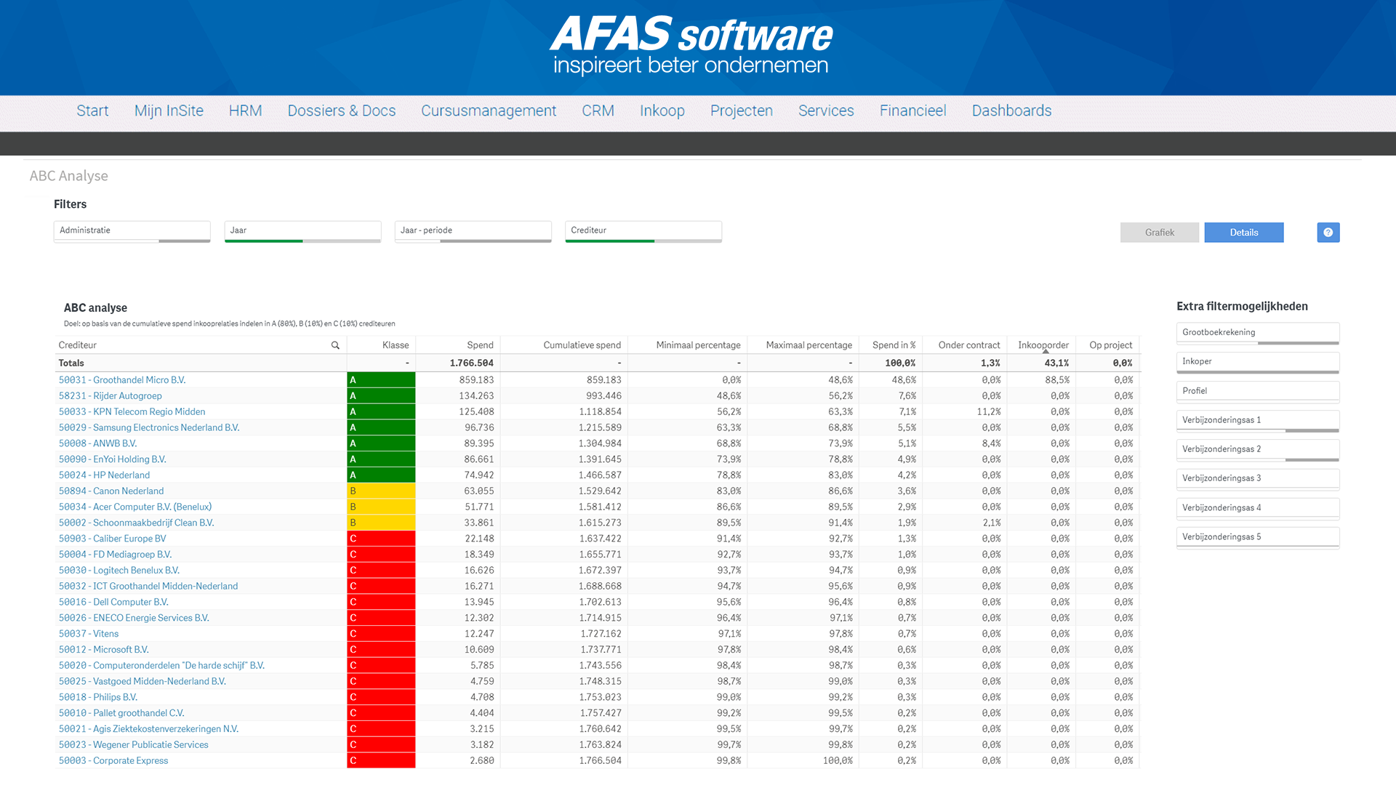This screenshot has width=1396, height=785.
Task: Open the Jaar - periode filter
Action: click(x=473, y=231)
